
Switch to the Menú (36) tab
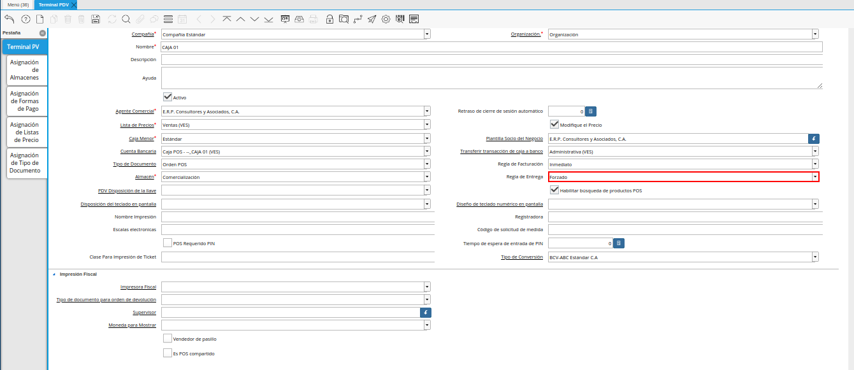(18, 4)
